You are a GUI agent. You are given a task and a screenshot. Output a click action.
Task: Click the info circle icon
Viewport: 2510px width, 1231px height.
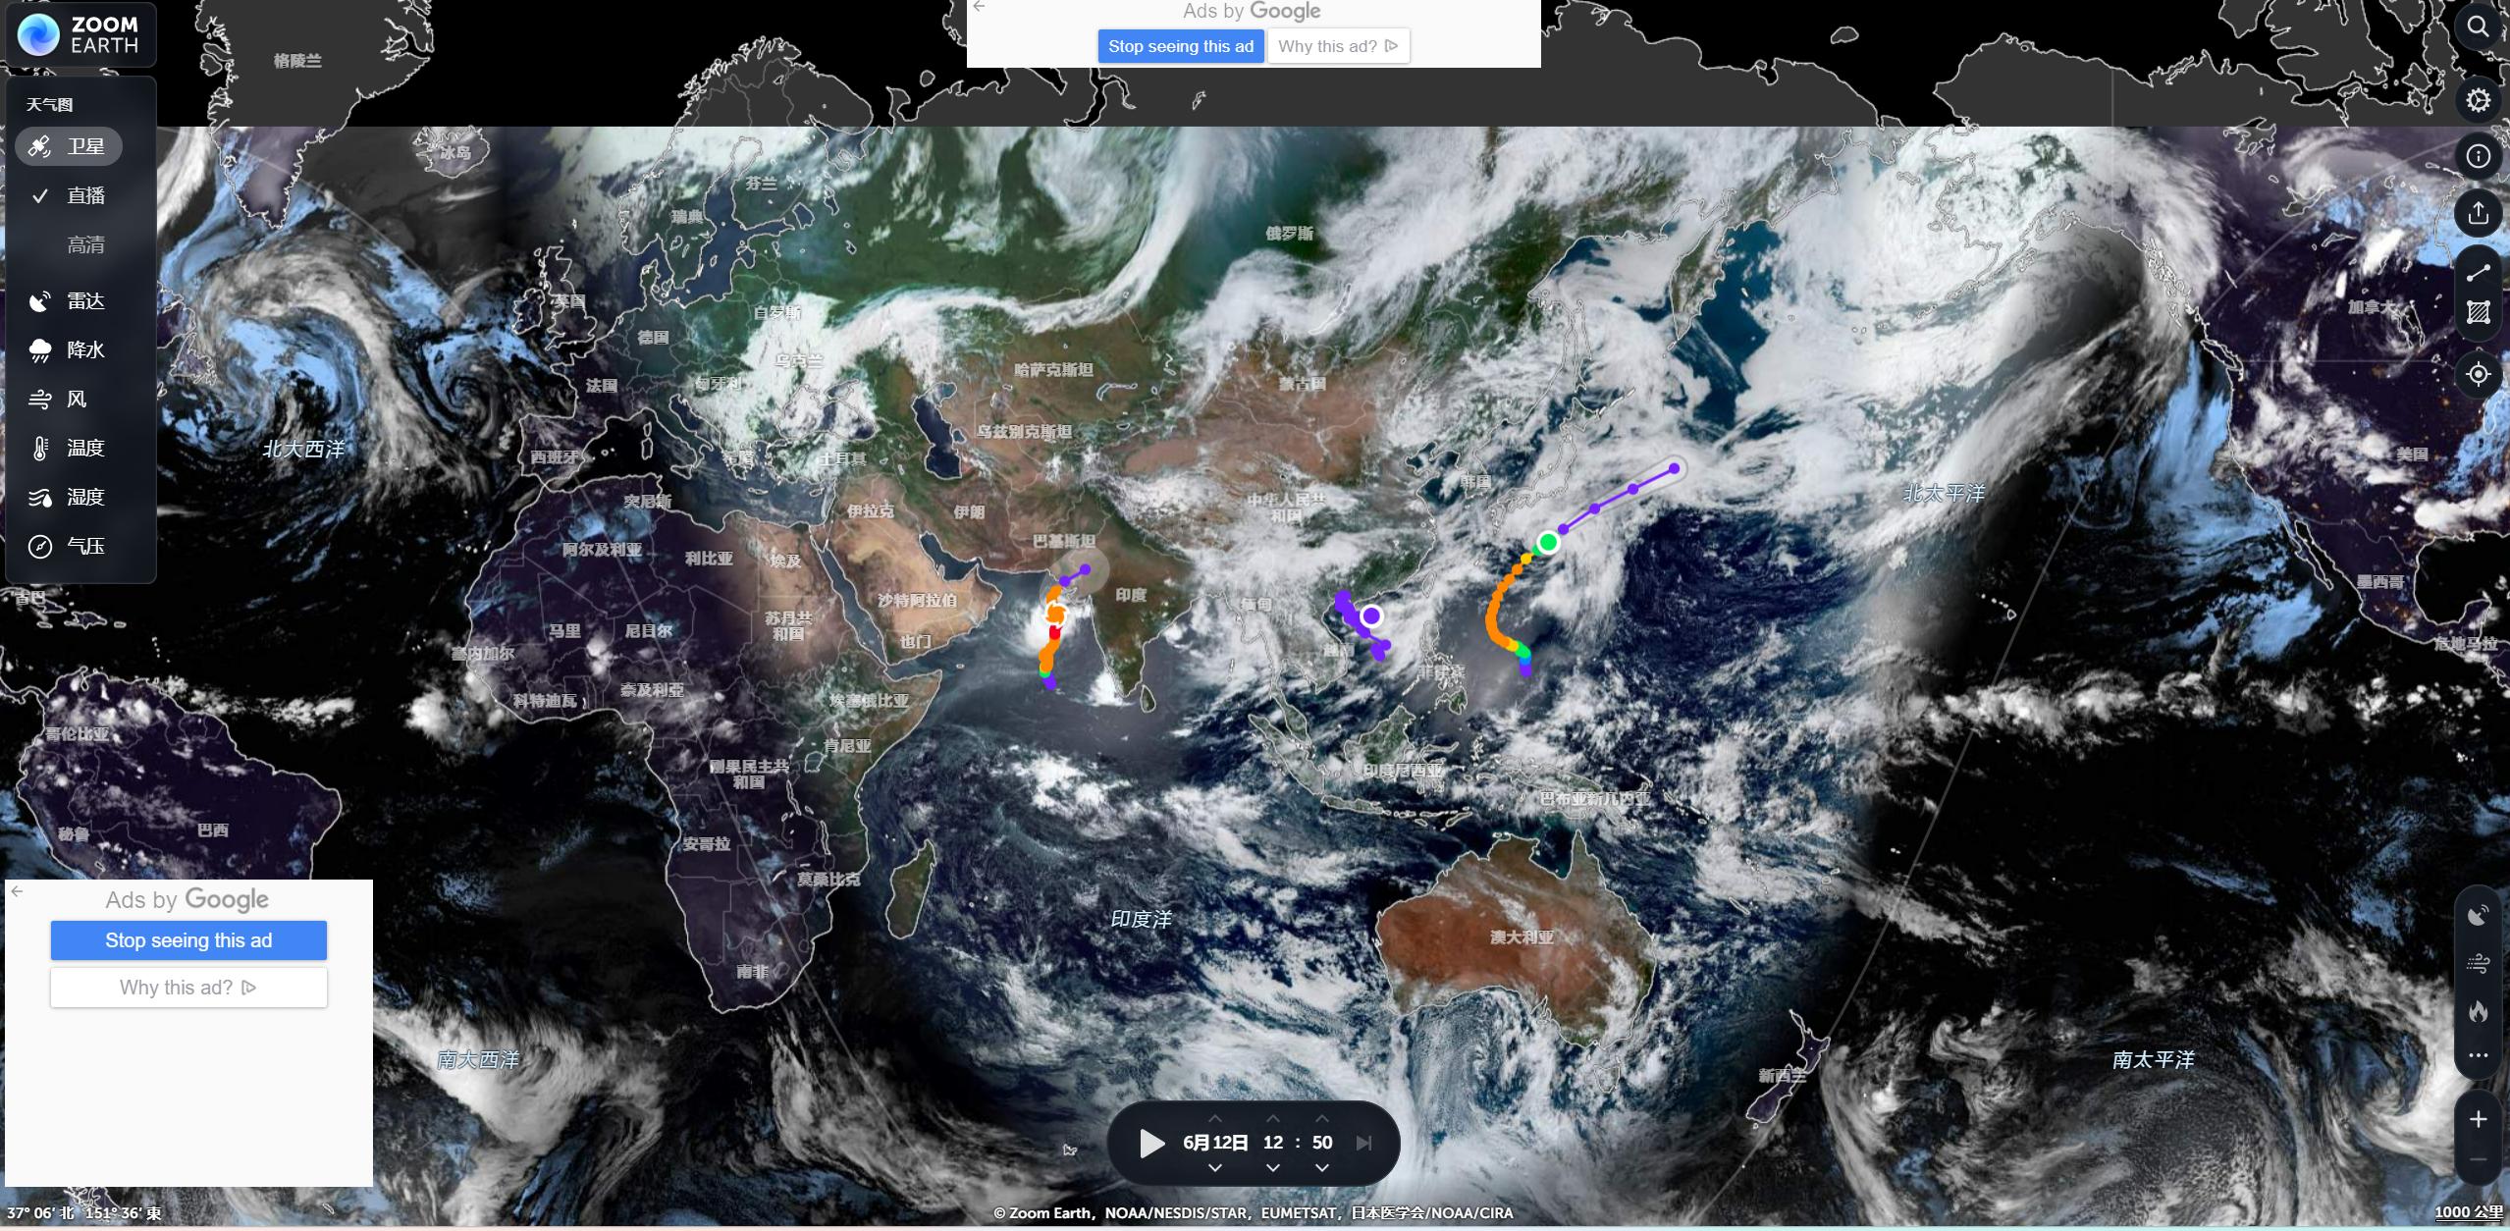tap(2478, 156)
